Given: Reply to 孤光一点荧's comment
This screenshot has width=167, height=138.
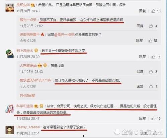Looking at the screenshot, I should (x=140, y=26).
